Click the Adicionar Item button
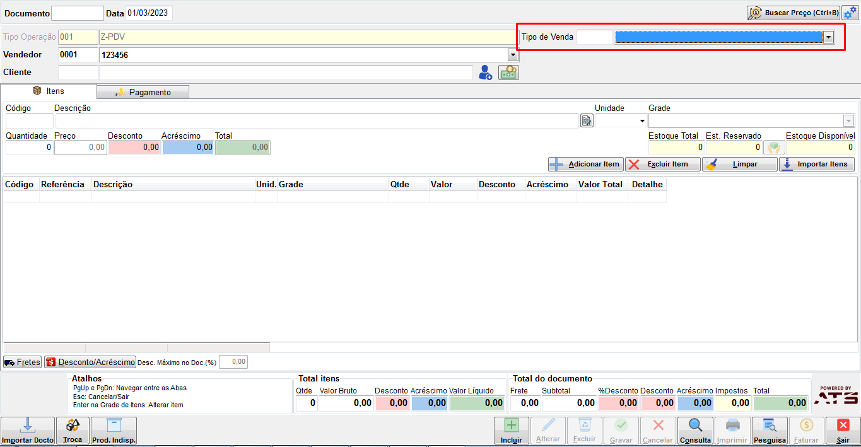 click(586, 165)
